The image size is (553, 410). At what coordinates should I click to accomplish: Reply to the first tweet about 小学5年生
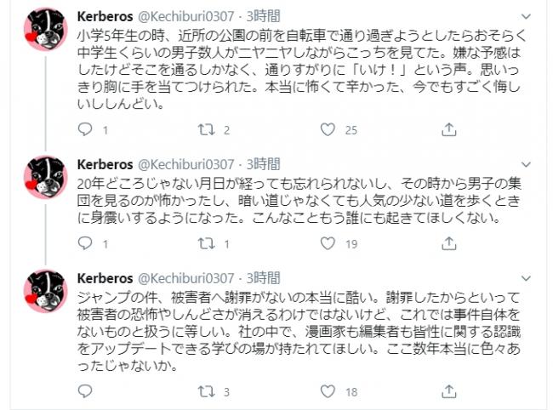point(85,130)
